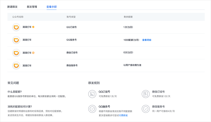Click the 滴滴打车 avatar in 微信服务号 row

coord(16,66)
